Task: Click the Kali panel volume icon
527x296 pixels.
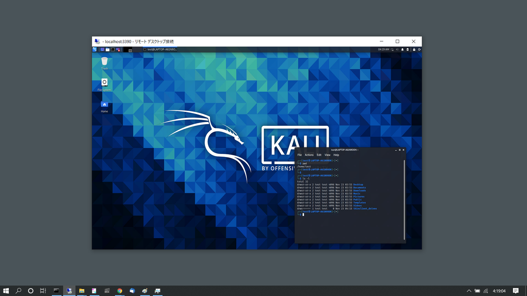Action: pos(397,50)
